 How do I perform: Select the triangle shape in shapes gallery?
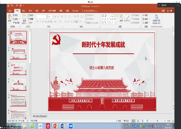105,19
